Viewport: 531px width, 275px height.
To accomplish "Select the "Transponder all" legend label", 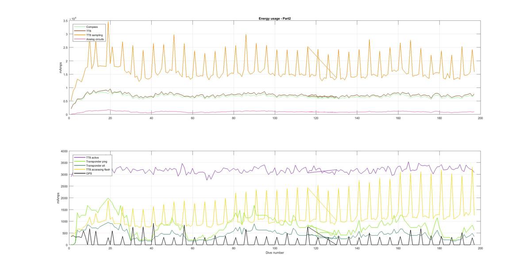I will (x=96, y=165).
